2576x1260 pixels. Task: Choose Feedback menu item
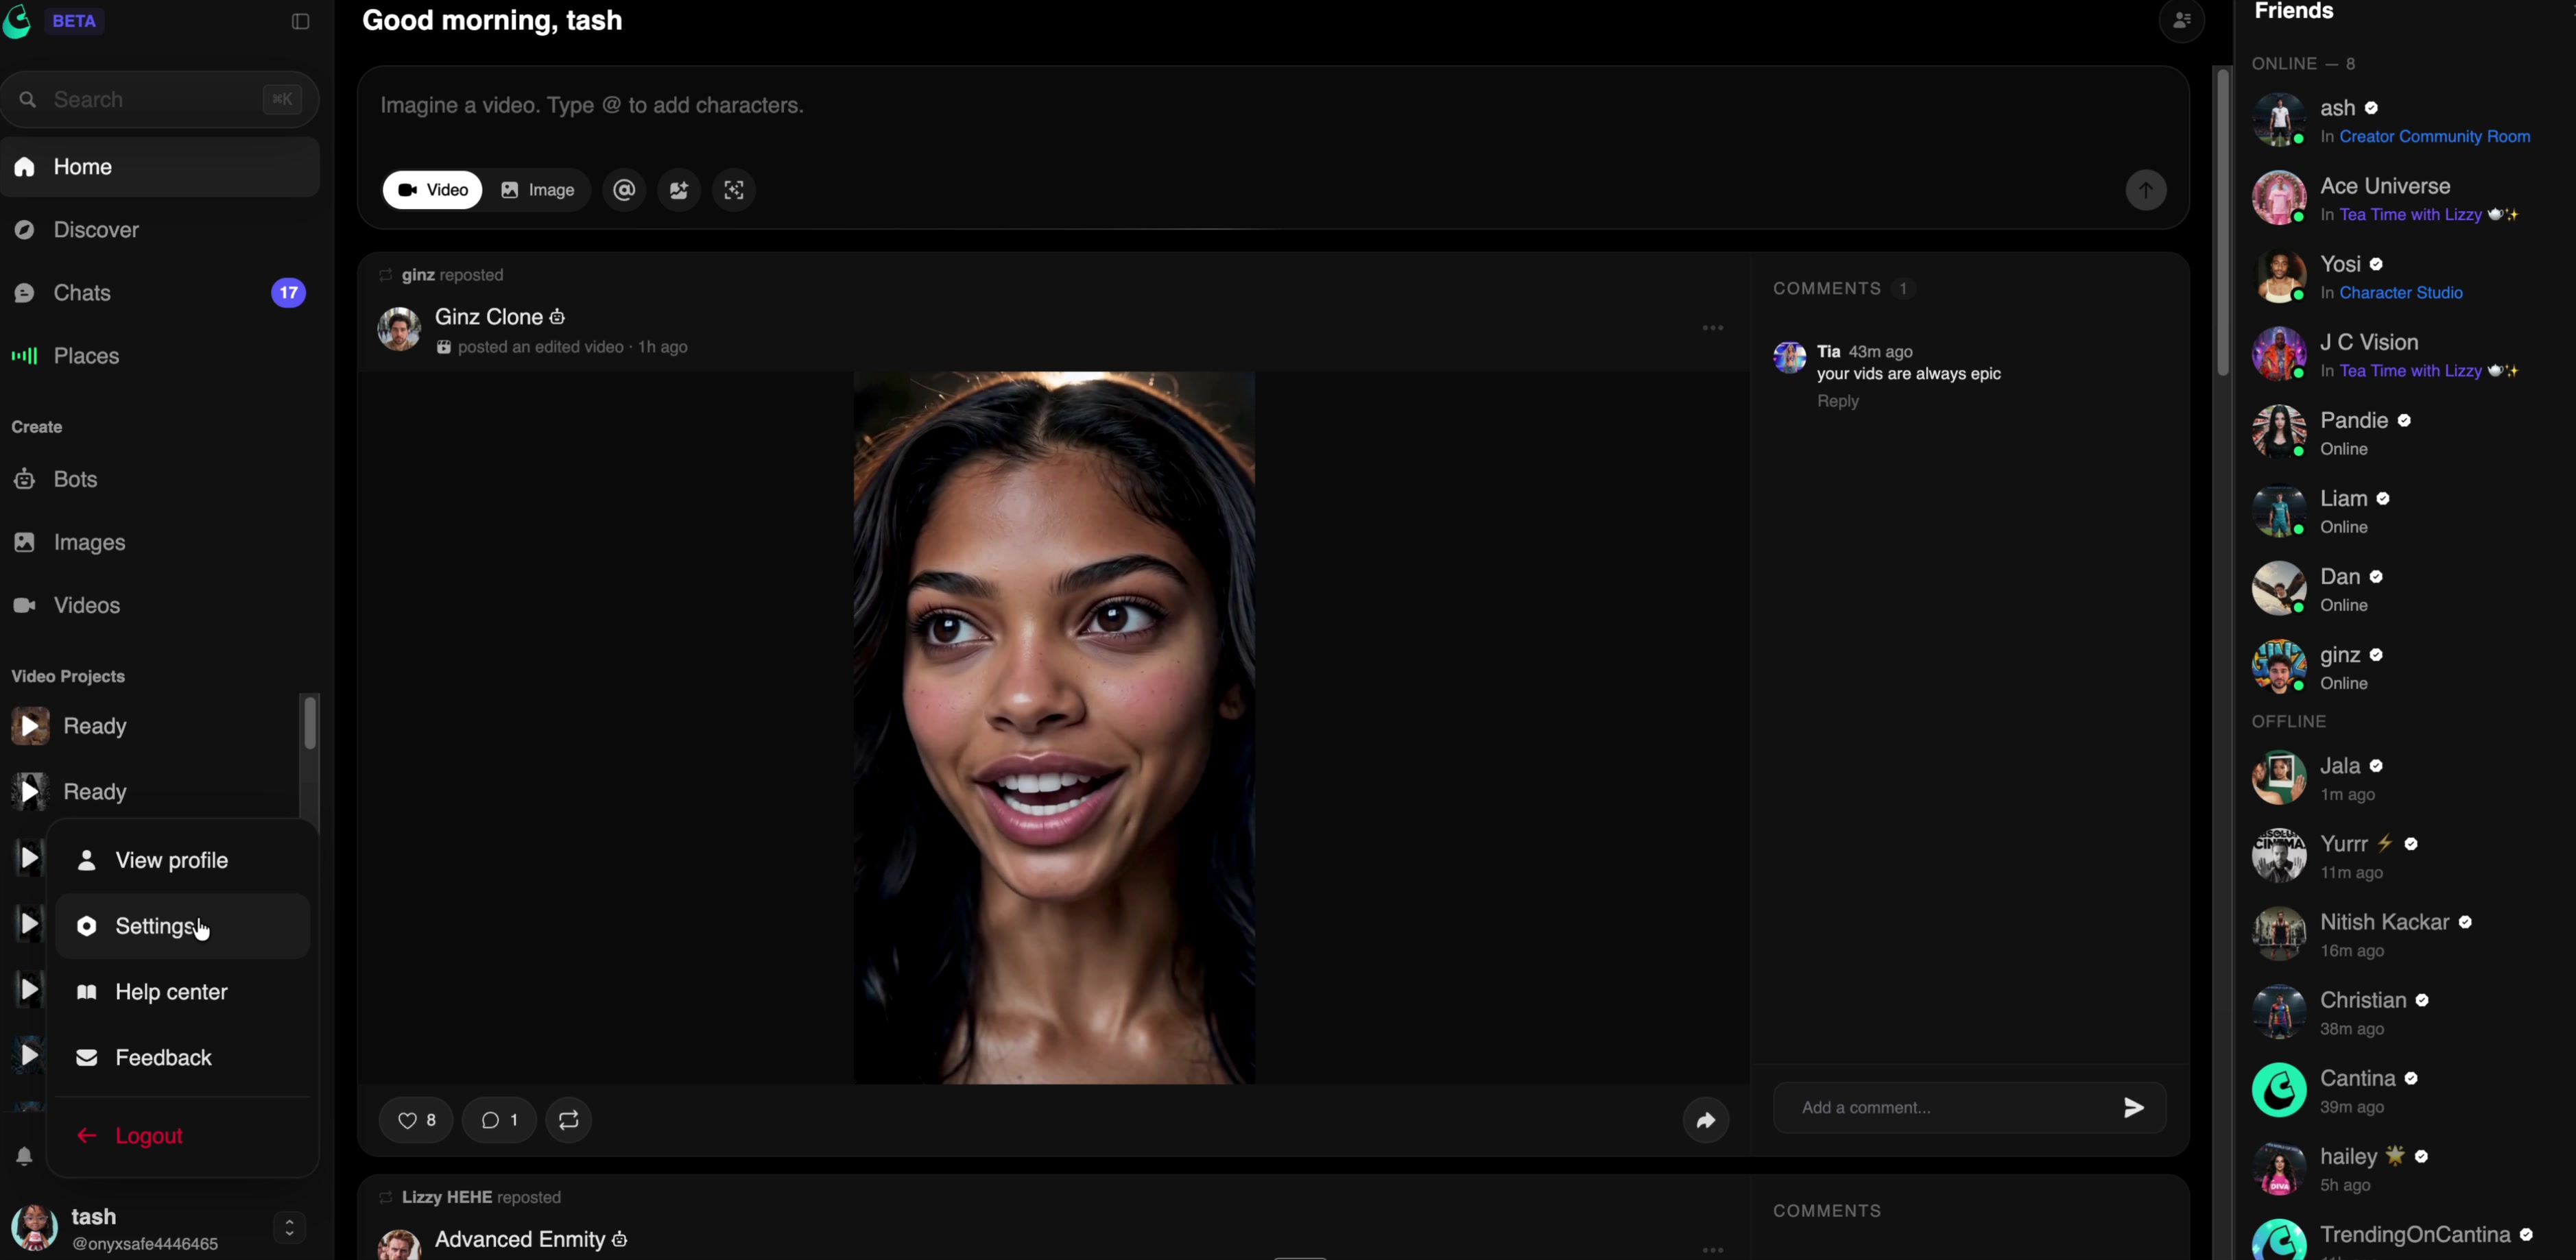coord(182,1058)
